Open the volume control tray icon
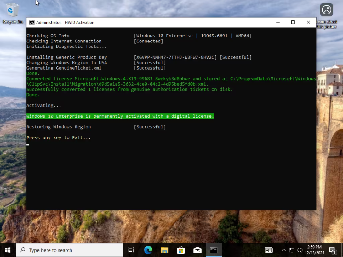 point(300,250)
